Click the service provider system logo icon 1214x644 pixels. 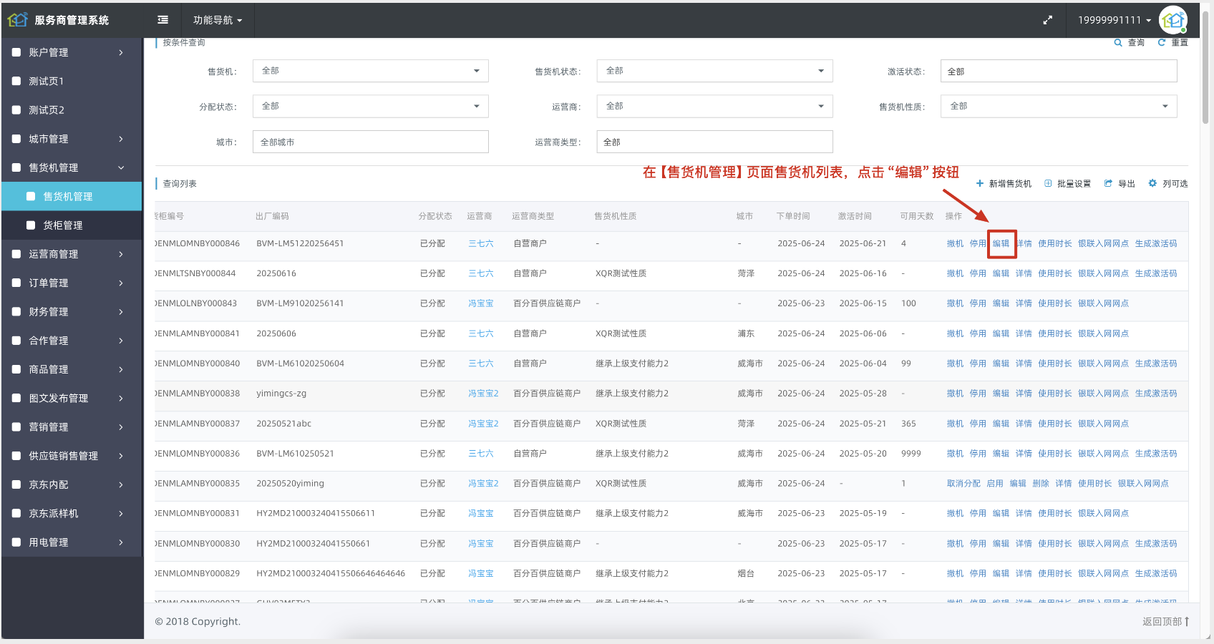18,20
